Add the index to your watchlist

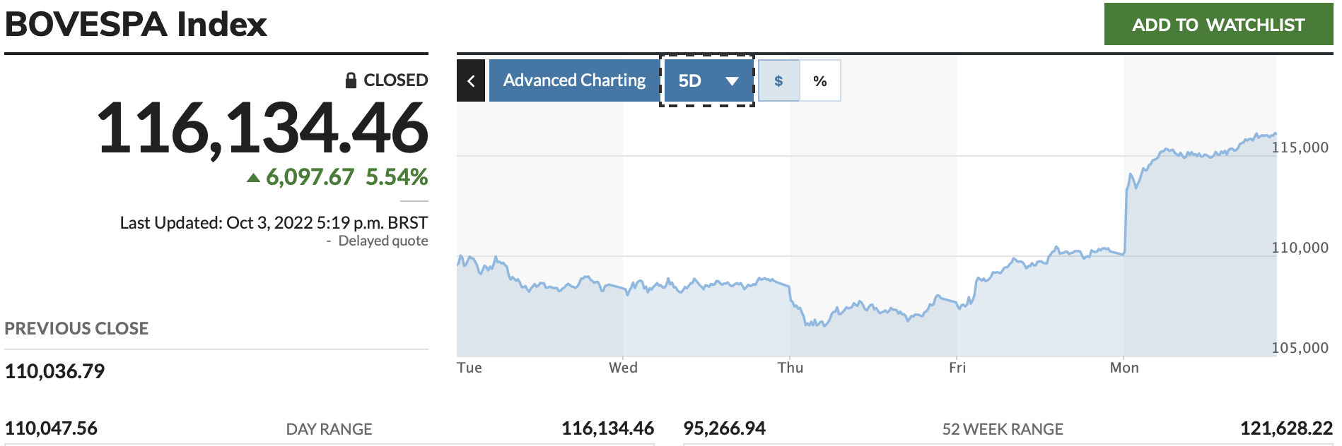tap(1218, 25)
